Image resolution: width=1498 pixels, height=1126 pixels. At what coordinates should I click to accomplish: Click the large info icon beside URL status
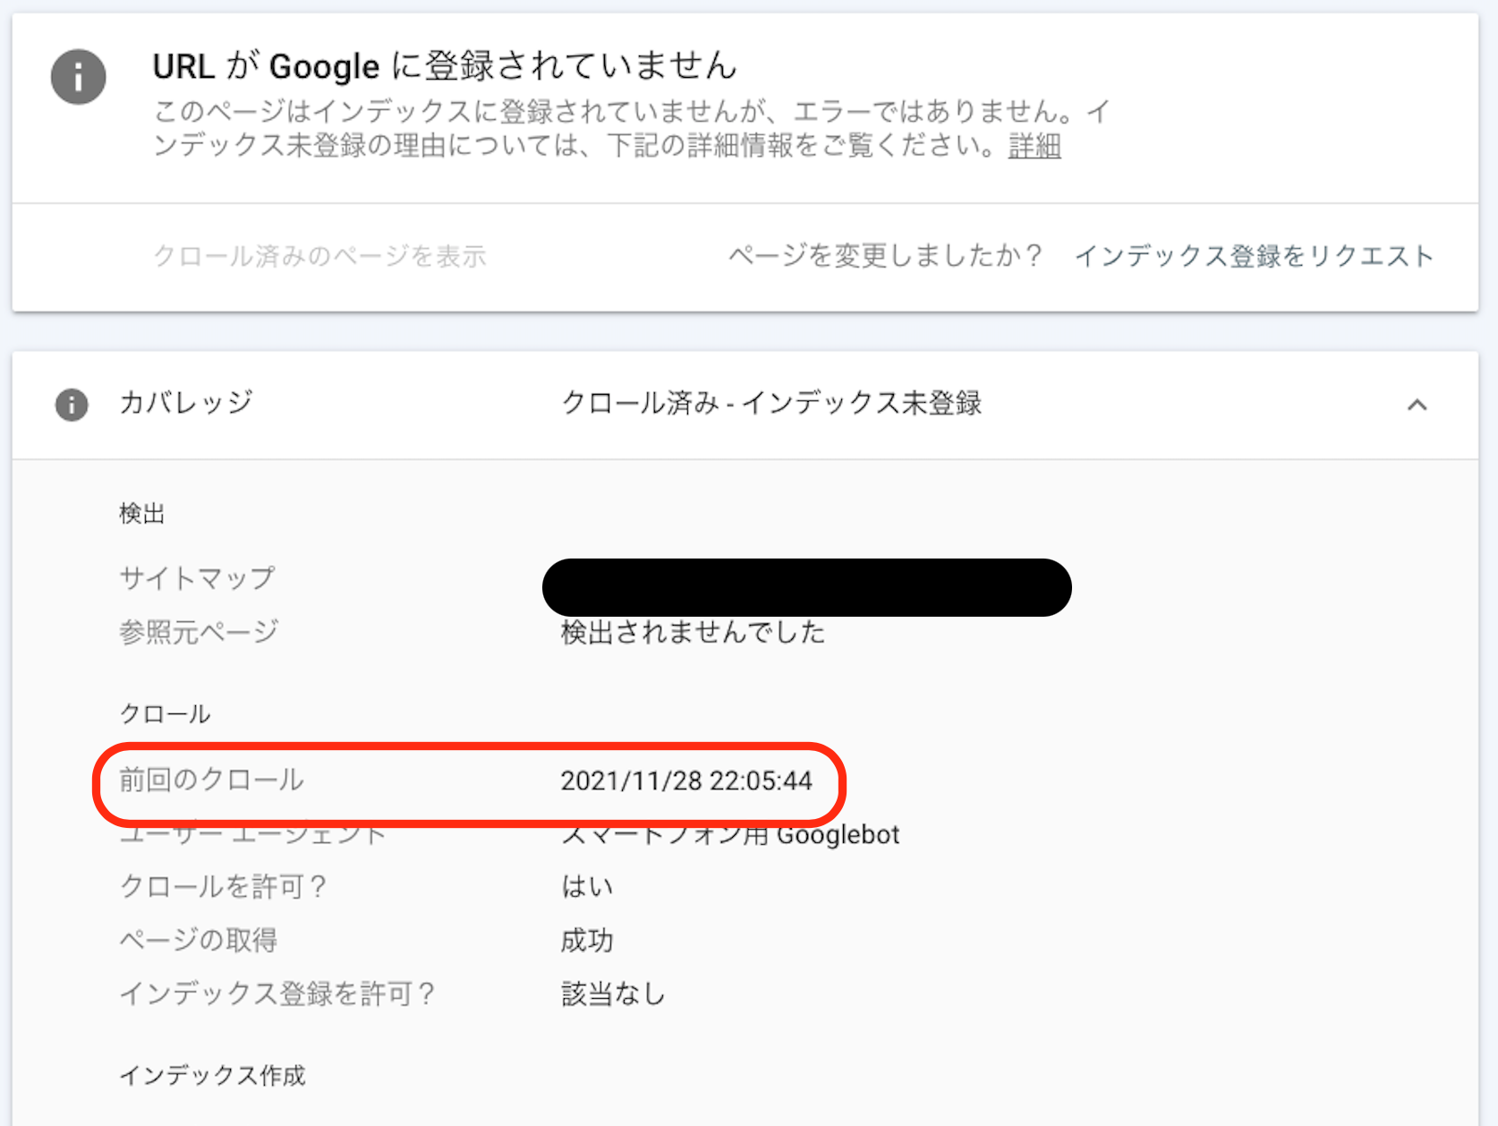[x=79, y=77]
